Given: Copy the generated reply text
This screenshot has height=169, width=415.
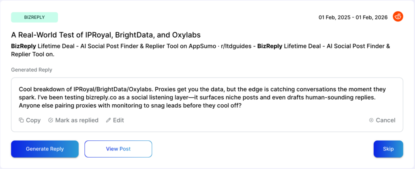Looking at the screenshot, I should point(30,120).
